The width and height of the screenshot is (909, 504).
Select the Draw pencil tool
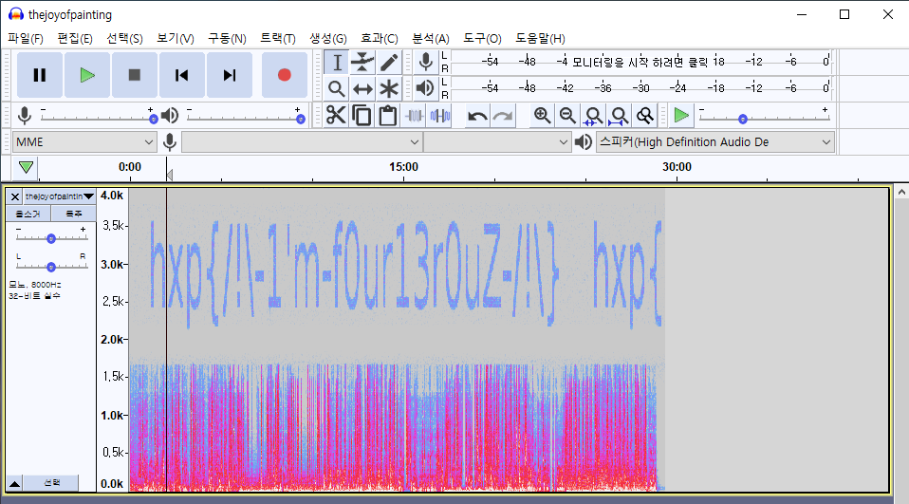click(x=389, y=63)
